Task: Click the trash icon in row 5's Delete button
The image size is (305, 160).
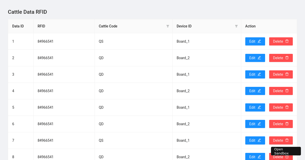Action: pyautogui.click(x=287, y=107)
